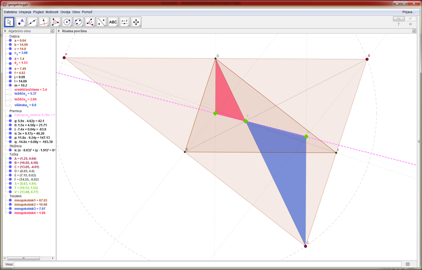This screenshot has width=422, height=270.
Task: Choose the Line through two points tool
Action: pyautogui.click(x=32, y=22)
